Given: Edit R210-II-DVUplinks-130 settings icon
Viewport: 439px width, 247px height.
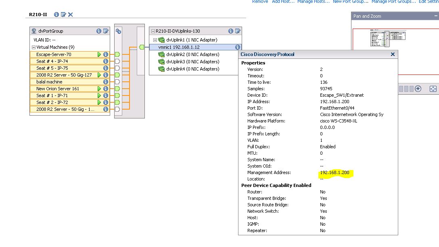Looking at the screenshot, I should pos(238,31).
